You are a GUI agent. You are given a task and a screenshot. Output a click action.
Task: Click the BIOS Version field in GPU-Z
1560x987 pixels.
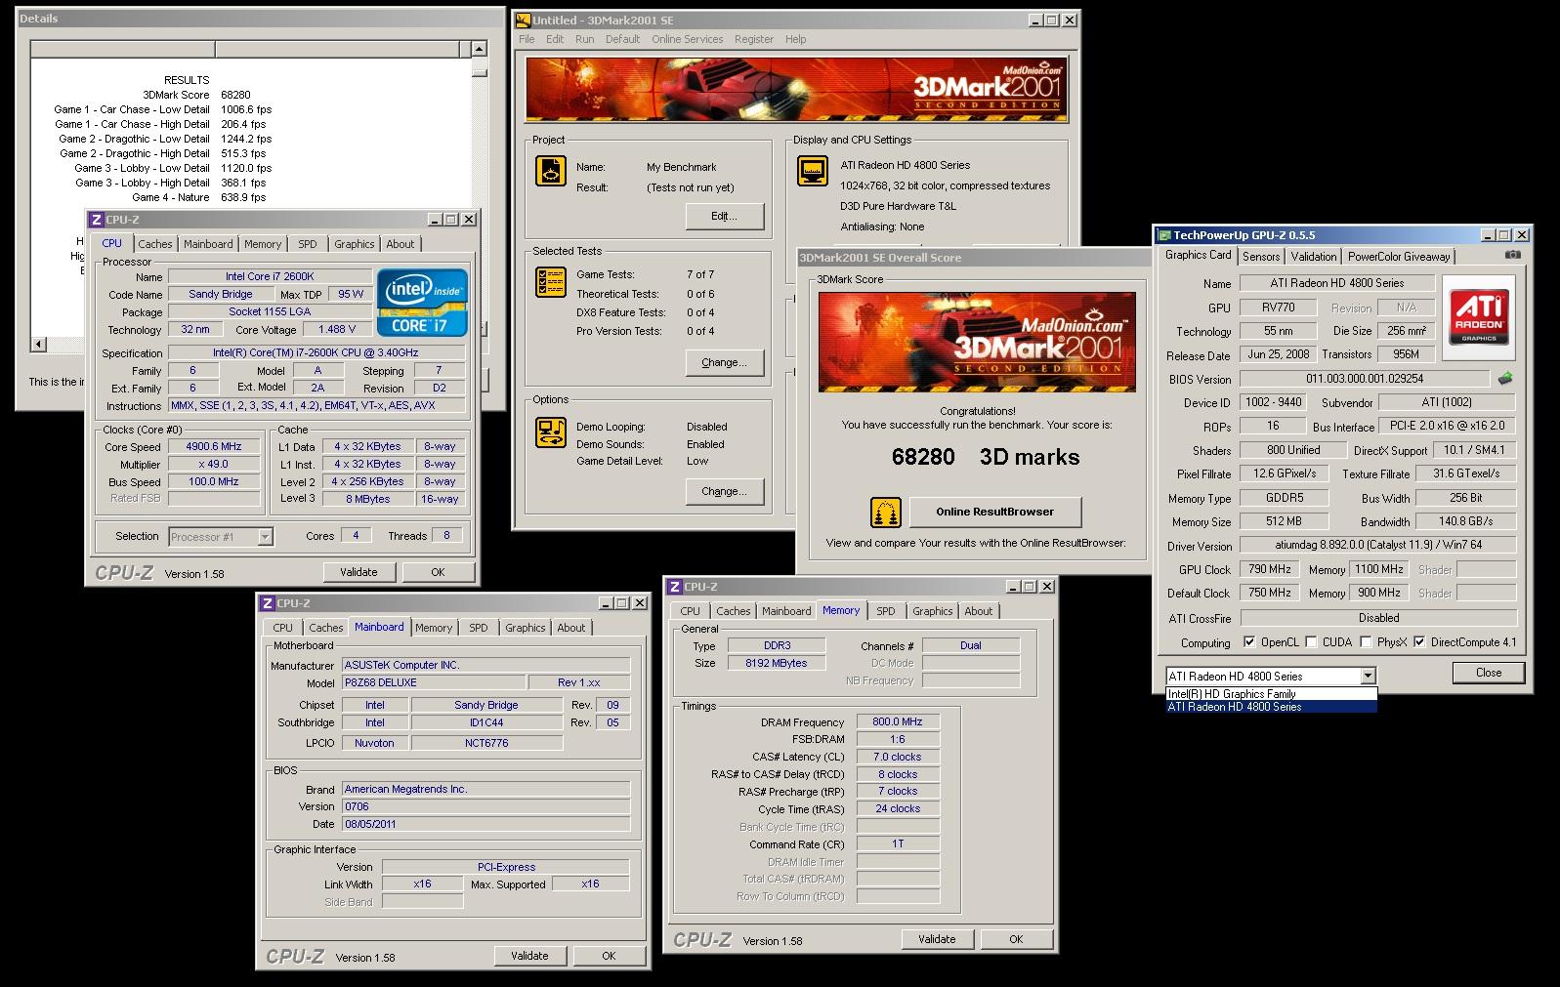(1365, 379)
